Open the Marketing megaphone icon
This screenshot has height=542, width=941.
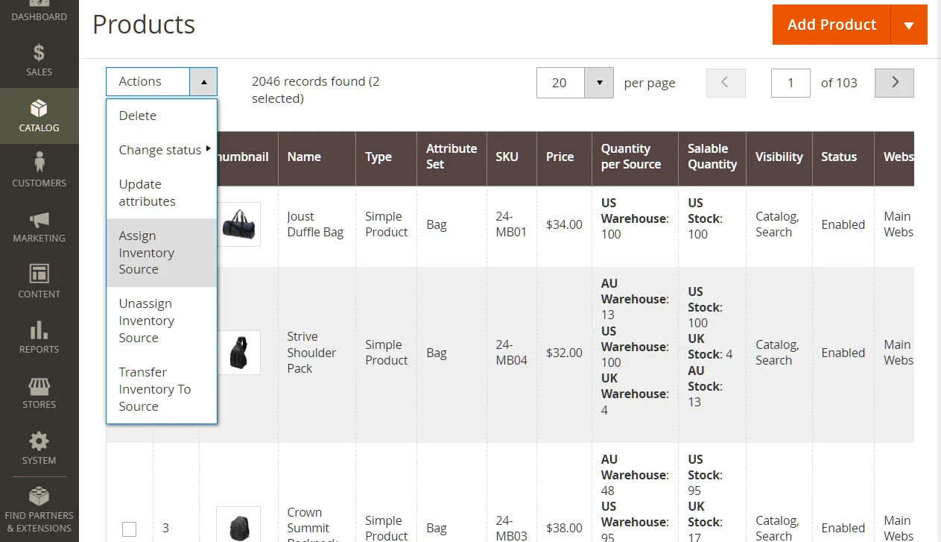pos(39,219)
